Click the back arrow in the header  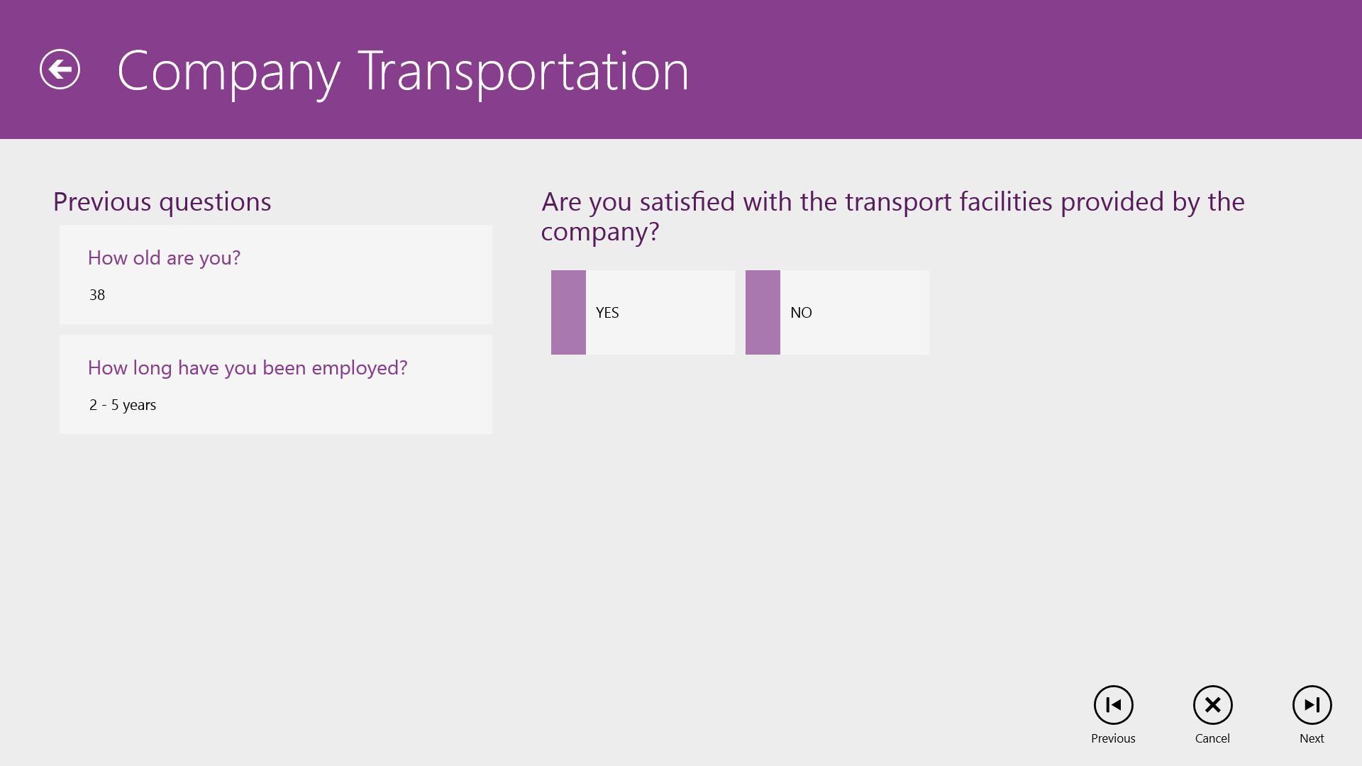tap(60, 70)
